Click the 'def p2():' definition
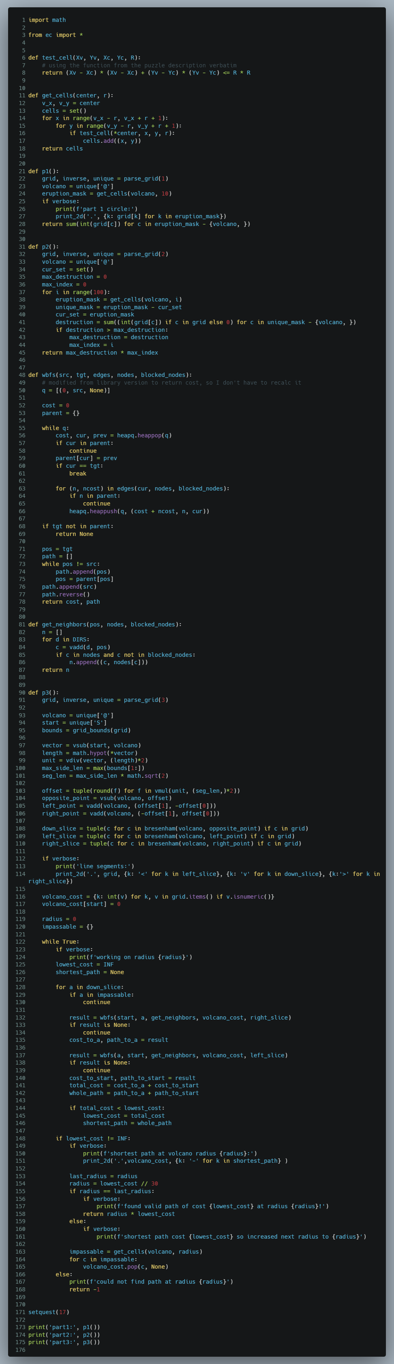 point(44,247)
